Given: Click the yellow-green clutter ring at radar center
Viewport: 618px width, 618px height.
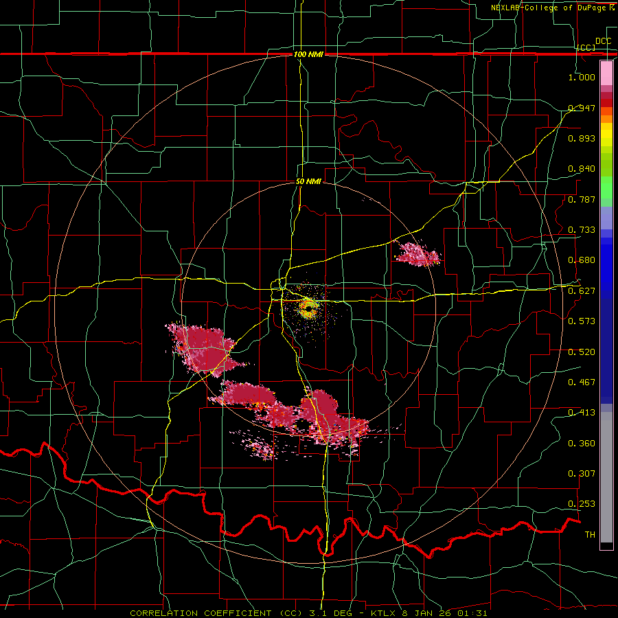Looking at the screenshot, I should tap(308, 308).
